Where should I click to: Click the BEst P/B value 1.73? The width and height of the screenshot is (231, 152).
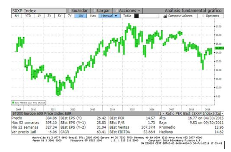(x=151, y=123)
